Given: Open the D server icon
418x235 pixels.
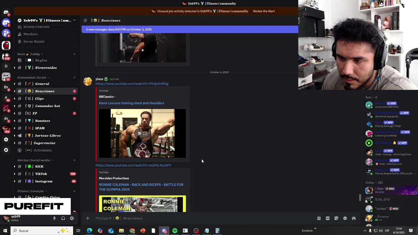Looking at the screenshot, I should coord(6,66).
